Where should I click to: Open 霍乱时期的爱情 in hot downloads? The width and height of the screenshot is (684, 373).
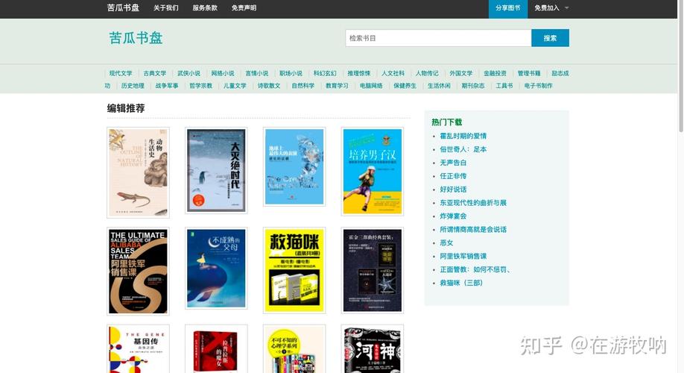click(463, 136)
